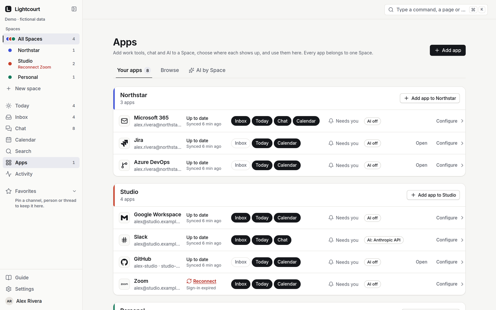The height and width of the screenshot is (310, 496).
Task: Collapse the Favorites section chevron
Action: [74, 191]
